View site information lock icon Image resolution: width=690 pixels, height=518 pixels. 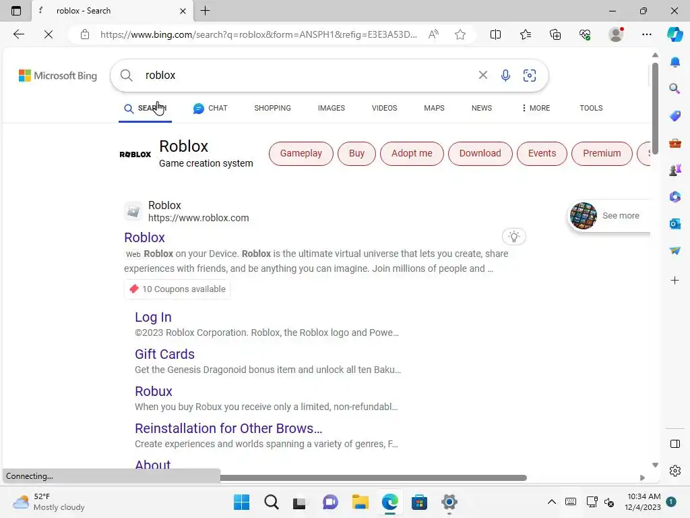85,34
